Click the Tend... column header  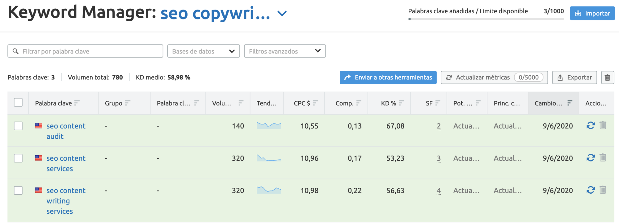pos(266,103)
